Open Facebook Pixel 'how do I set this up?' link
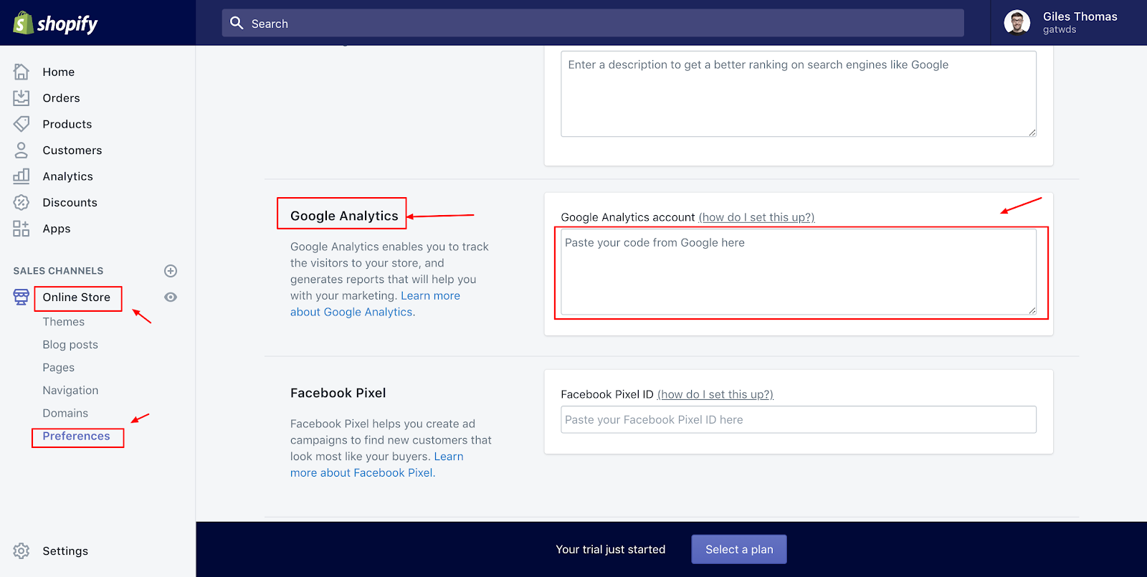 click(x=715, y=394)
